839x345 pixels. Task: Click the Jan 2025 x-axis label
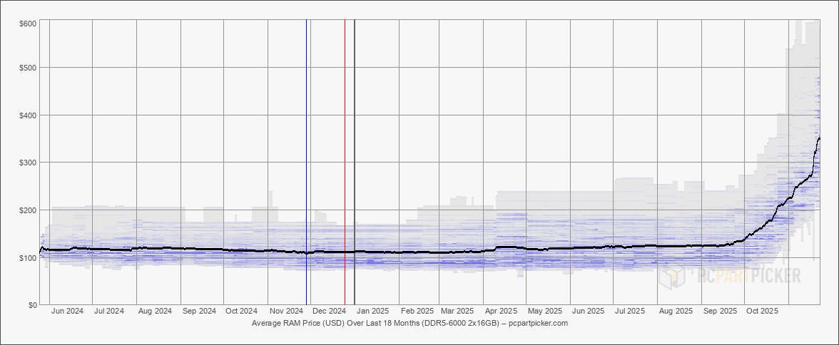[x=372, y=311]
